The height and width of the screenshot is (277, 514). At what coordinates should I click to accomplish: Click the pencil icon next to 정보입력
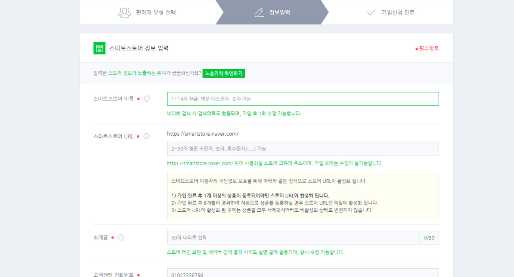pyautogui.click(x=259, y=13)
